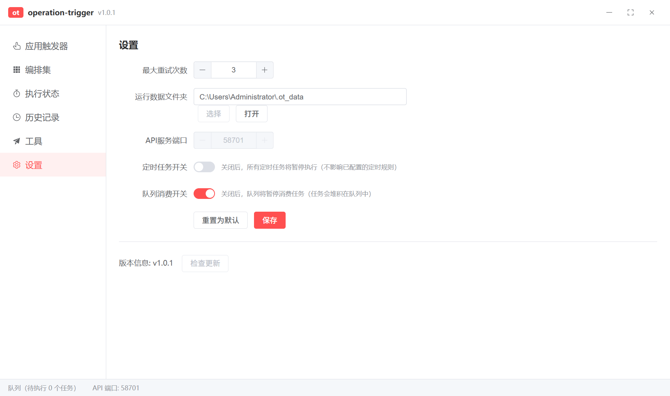Click 队列 pending tasks in status bar

click(42, 388)
